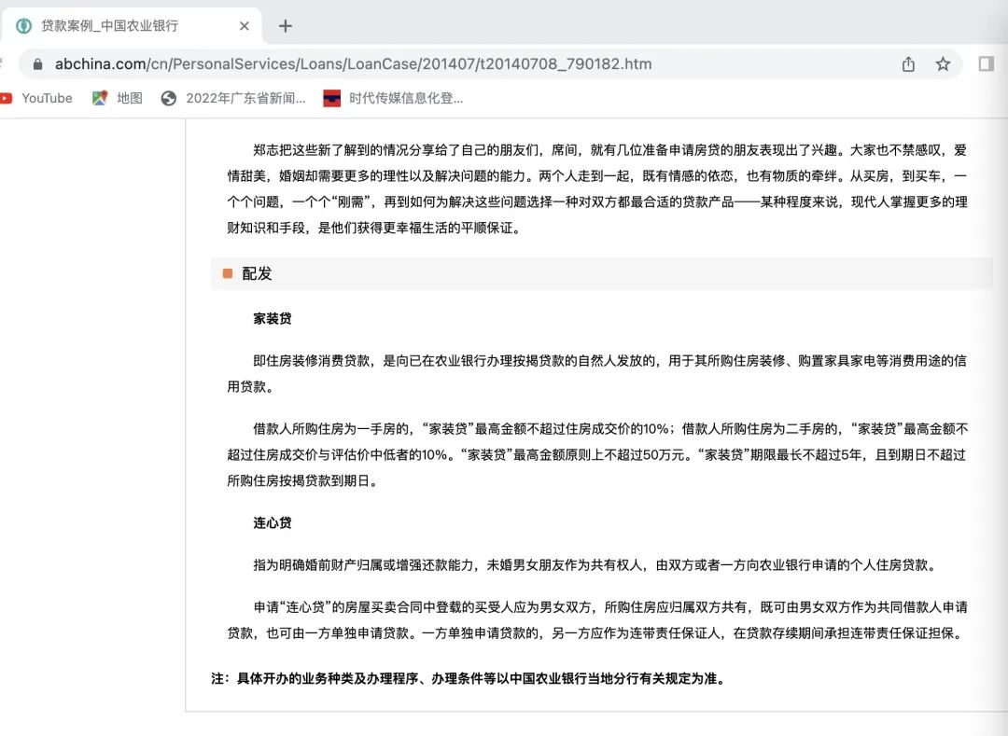This screenshot has width=1008, height=736.
Task: Click the 家装贷 bold subheading
Action: [x=273, y=318]
